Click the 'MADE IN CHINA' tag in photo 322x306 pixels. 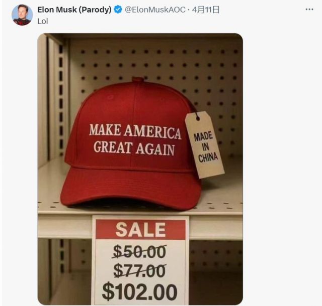click(204, 145)
